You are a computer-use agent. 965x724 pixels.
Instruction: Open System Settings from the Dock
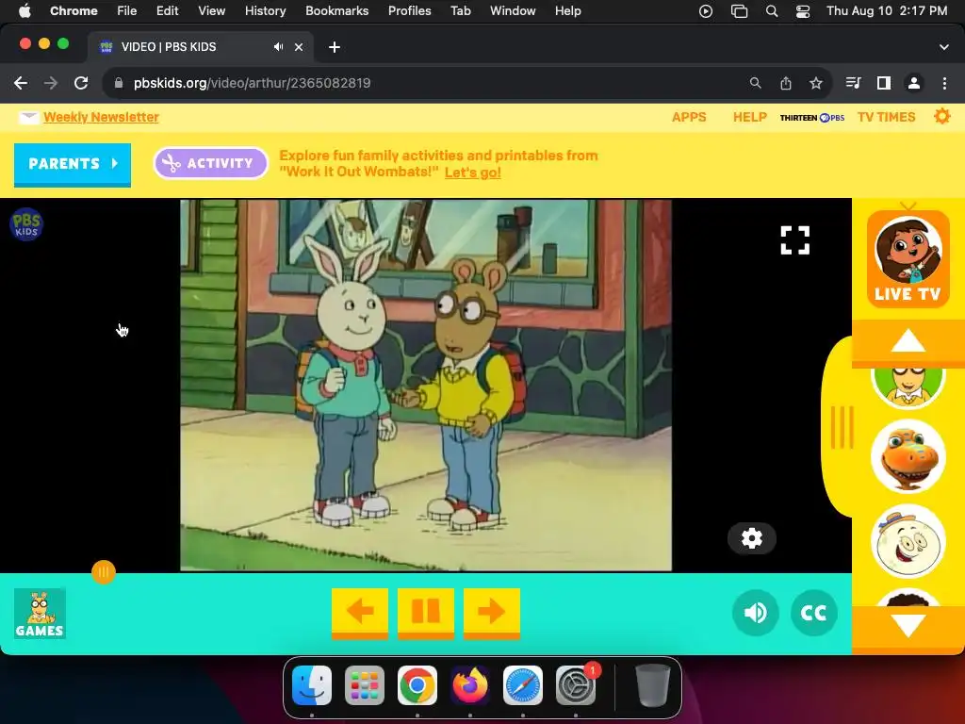click(576, 685)
